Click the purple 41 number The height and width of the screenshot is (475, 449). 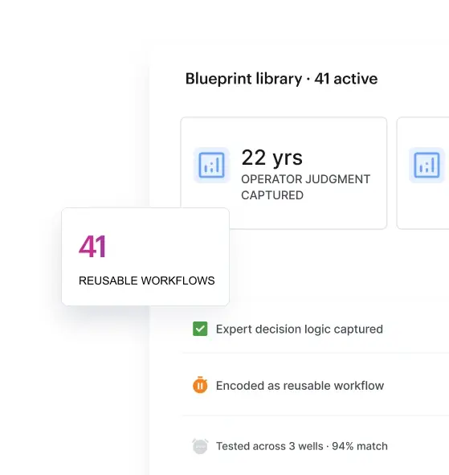[x=92, y=246]
